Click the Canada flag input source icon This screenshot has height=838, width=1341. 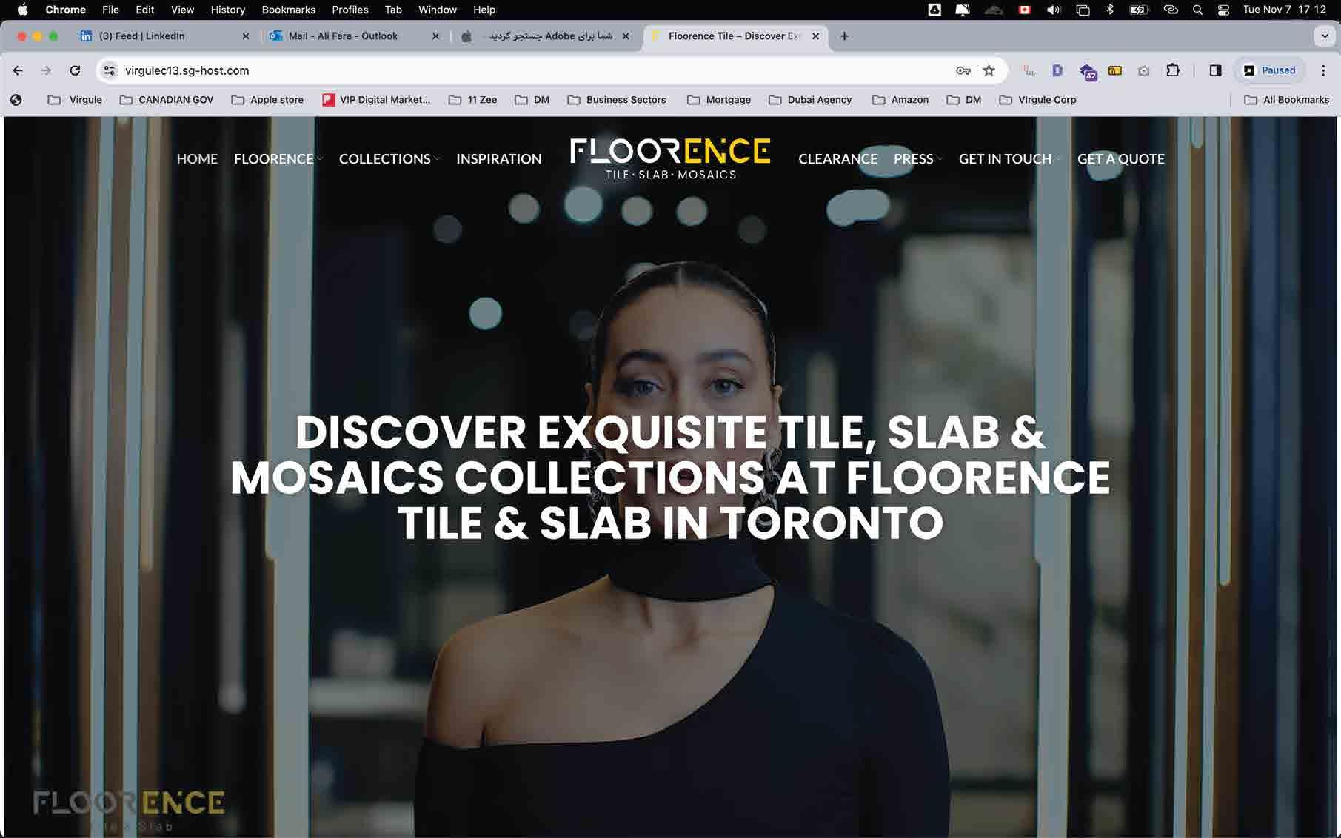pyautogui.click(x=1024, y=10)
